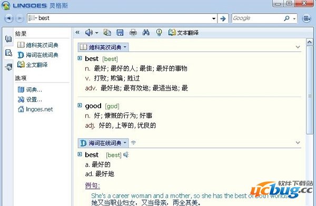Toggle the expand box beside 'best' in 海词在线词典
Image resolution: width=316 pixels, height=206 pixels.
pos(80,154)
